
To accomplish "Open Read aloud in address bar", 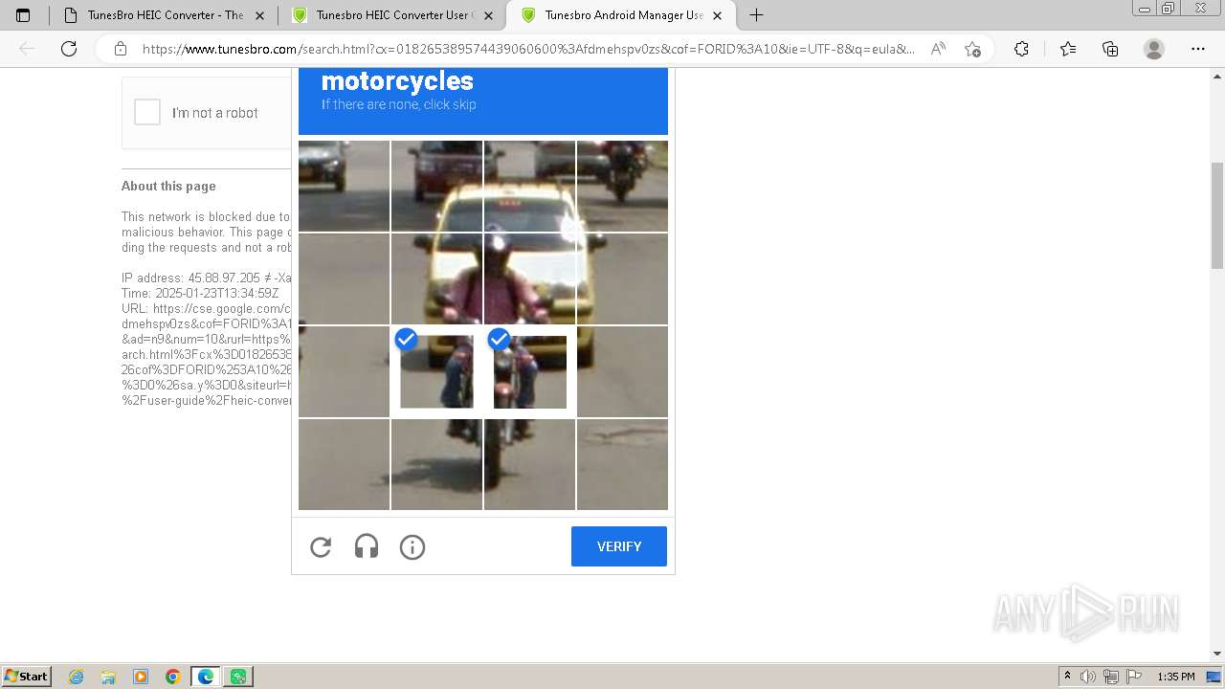I will click(x=938, y=49).
